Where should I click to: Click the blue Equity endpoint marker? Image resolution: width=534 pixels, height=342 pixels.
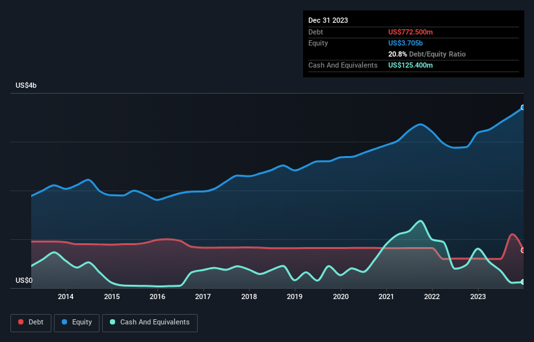pyautogui.click(x=523, y=107)
